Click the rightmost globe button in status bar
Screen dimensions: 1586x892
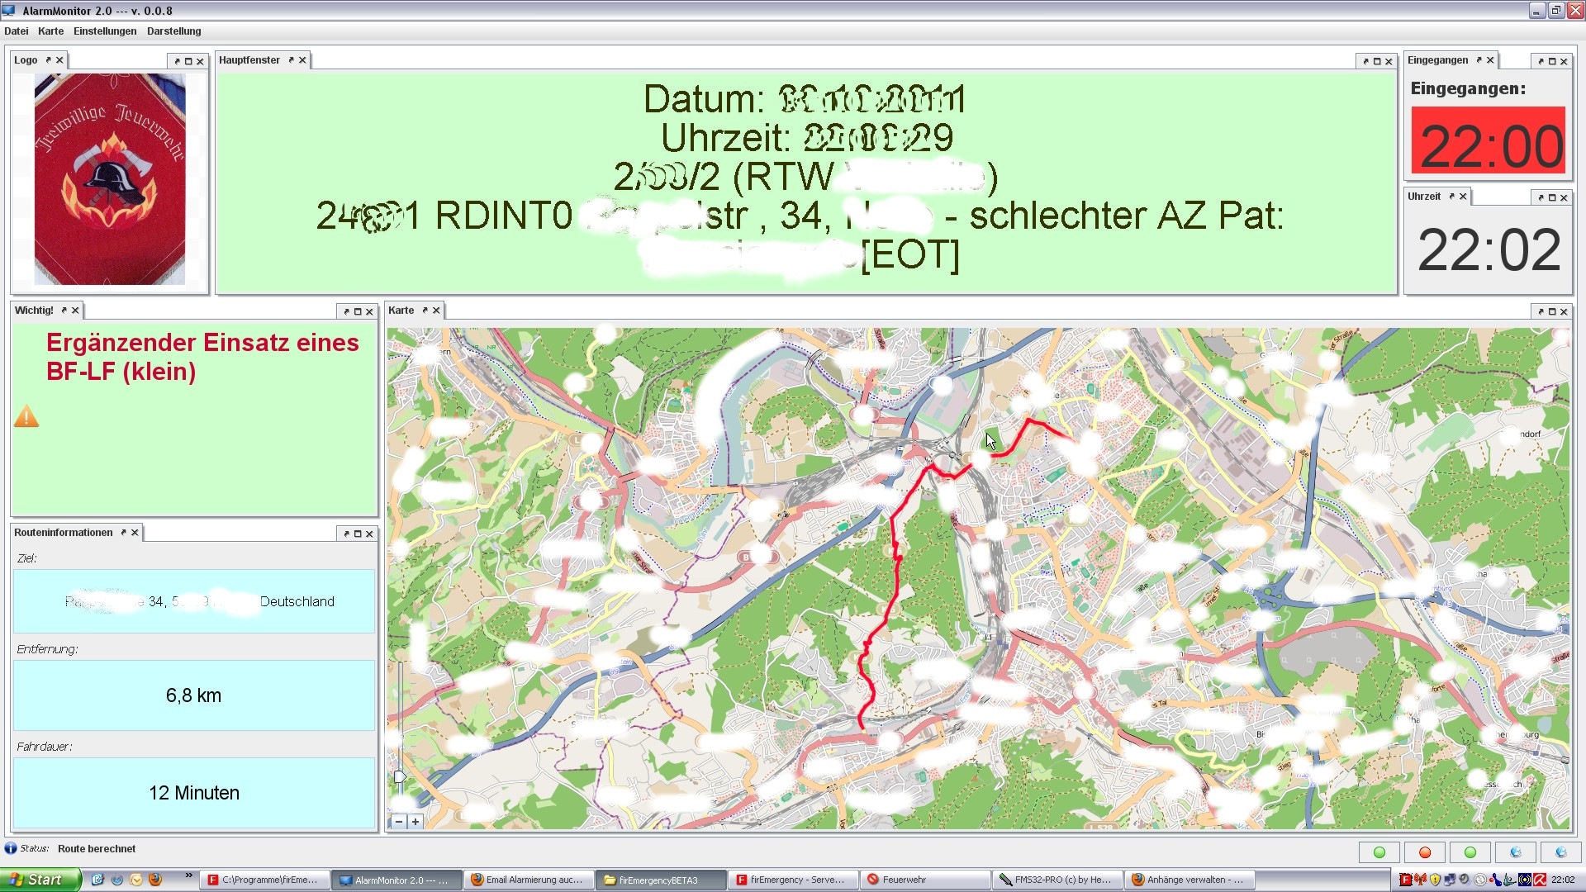point(1560,852)
